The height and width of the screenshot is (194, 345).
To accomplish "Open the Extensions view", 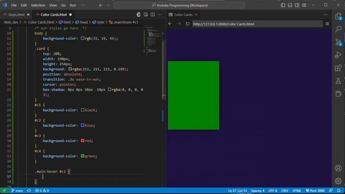I will [x=338, y=68].
